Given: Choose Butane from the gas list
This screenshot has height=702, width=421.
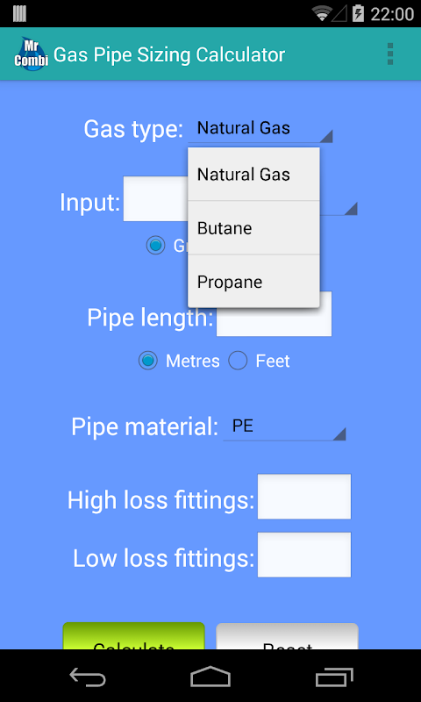Looking at the screenshot, I should pos(253,228).
